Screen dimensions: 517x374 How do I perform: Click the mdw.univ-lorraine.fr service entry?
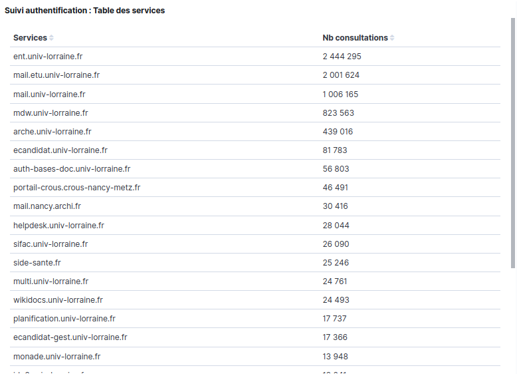tap(51, 113)
